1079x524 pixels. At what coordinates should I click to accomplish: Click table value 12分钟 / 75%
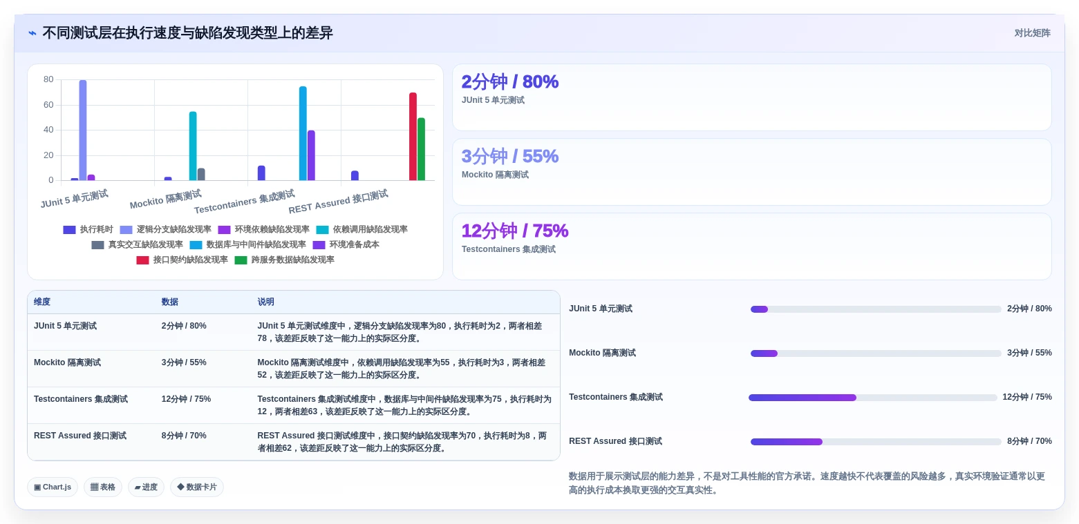point(186,399)
